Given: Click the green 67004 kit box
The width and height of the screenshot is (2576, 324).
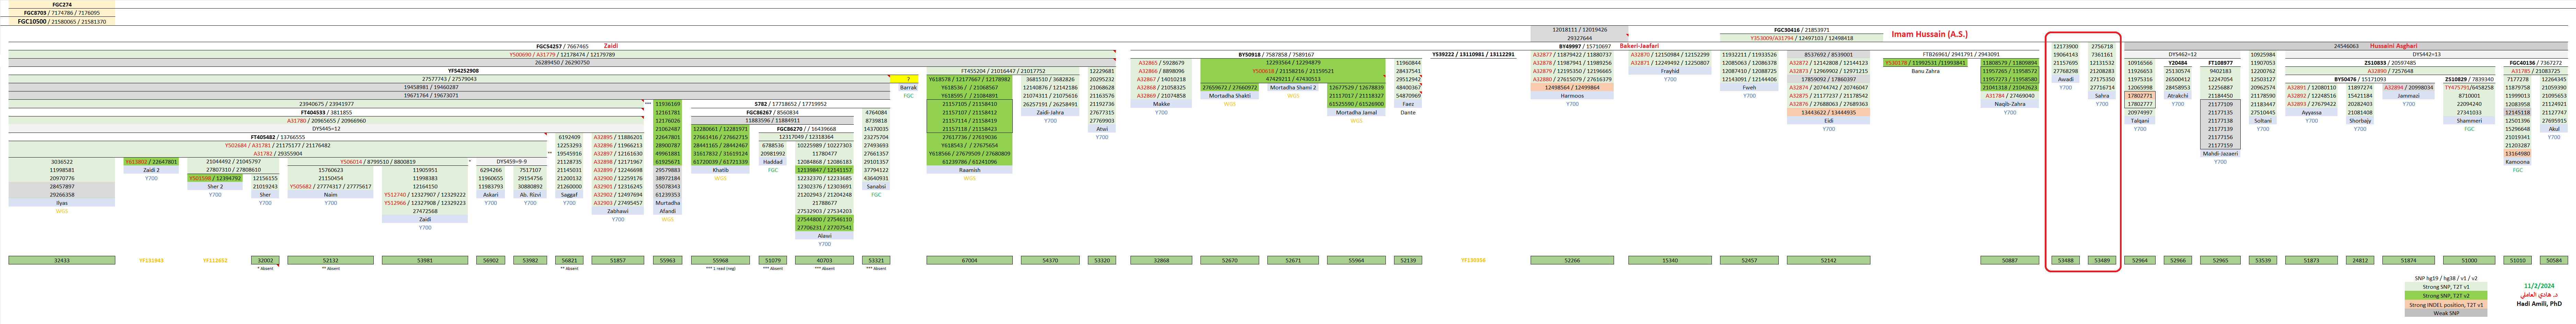Looking at the screenshot, I should (x=969, y=260).
